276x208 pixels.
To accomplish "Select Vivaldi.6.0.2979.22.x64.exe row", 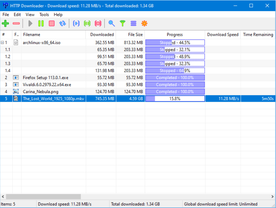I will [138, 85].
